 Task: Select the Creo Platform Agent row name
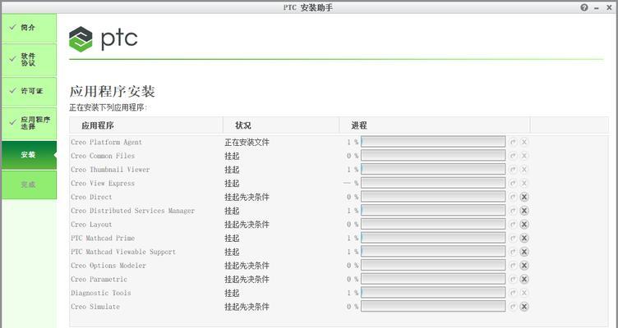pos(106,143)
